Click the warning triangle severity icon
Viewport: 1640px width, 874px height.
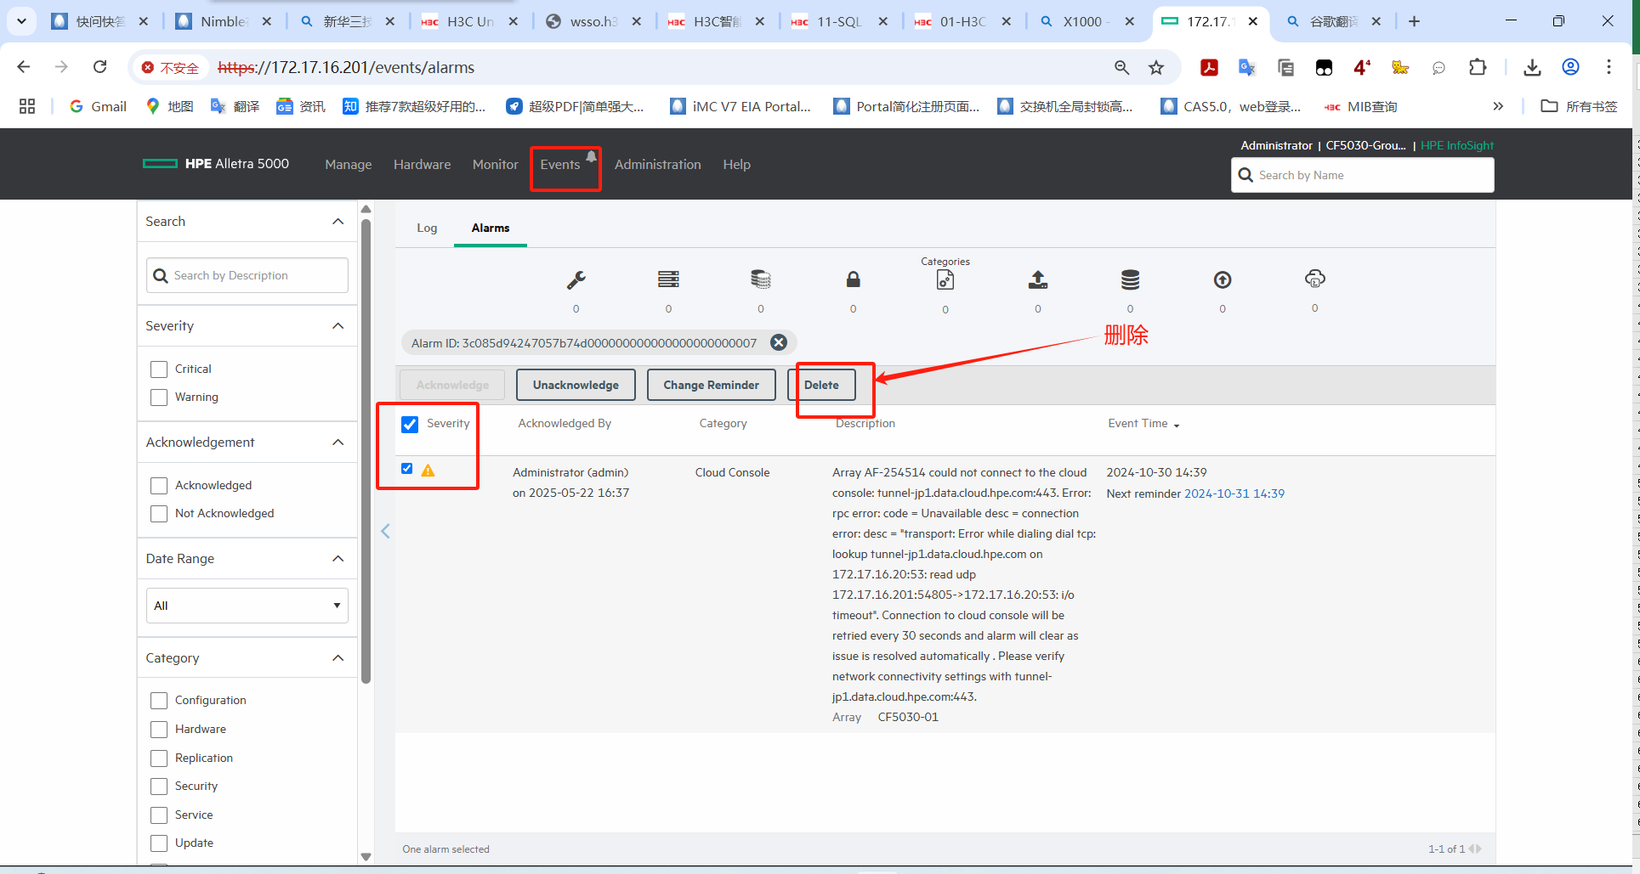[x=428, y=471]
